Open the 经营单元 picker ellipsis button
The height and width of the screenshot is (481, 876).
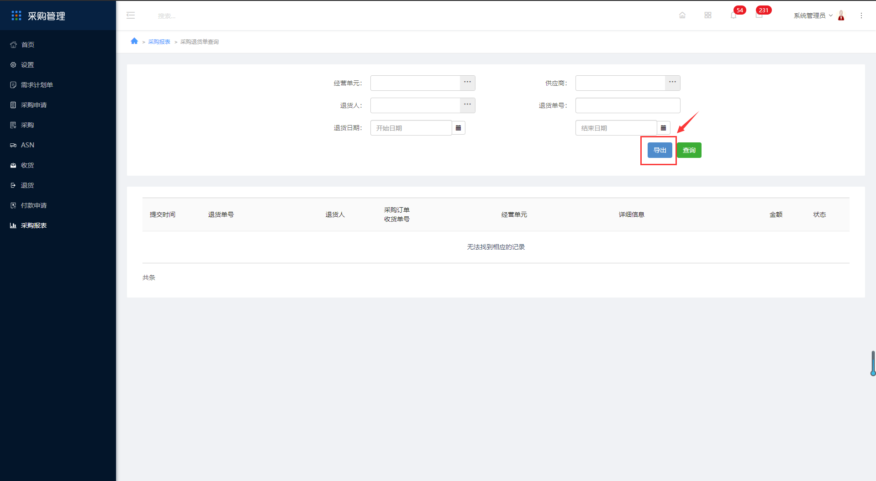[468, 83]
